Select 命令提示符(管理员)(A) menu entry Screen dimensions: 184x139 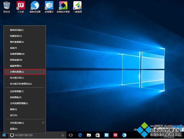[25, 84]
